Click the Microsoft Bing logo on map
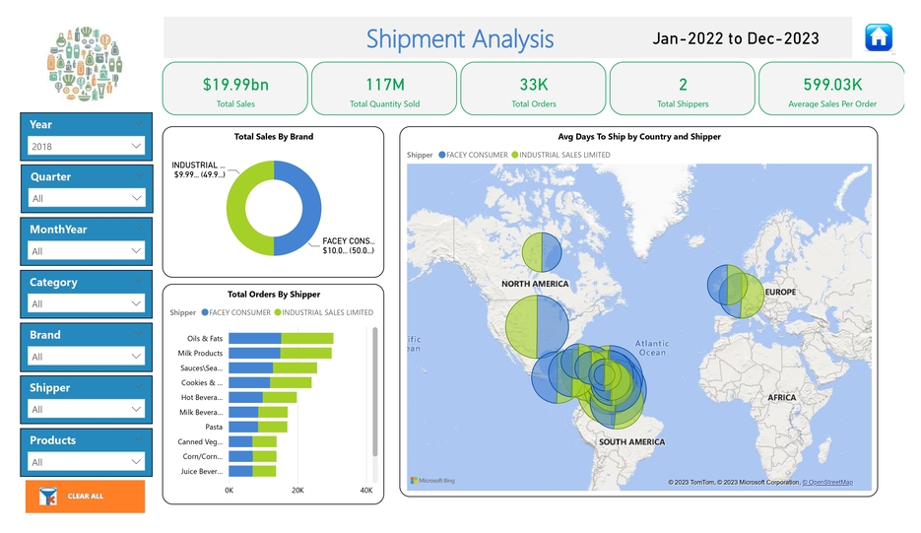The height and width of the screenshot is (533, 921). 431,481
